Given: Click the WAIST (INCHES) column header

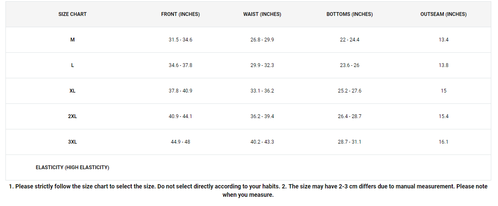Looking at the screenshot, I should (262, 14).
